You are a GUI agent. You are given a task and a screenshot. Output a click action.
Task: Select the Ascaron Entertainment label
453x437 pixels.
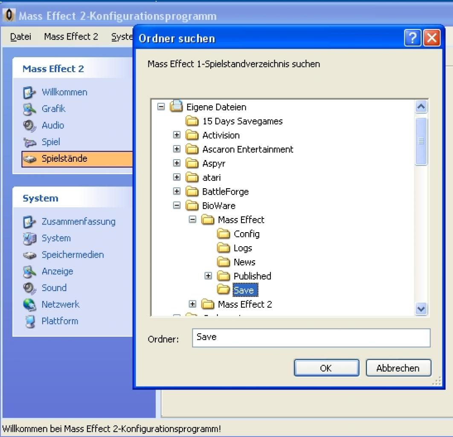point(247,149)
